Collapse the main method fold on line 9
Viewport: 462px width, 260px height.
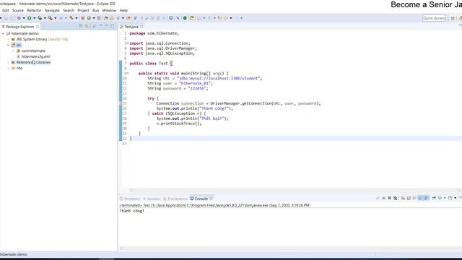click(128, 73)
